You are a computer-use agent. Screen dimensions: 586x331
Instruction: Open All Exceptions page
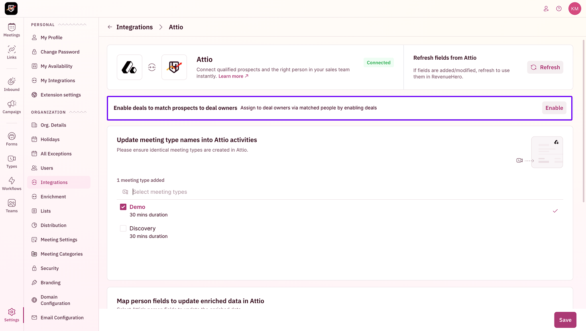coord(59,154)
